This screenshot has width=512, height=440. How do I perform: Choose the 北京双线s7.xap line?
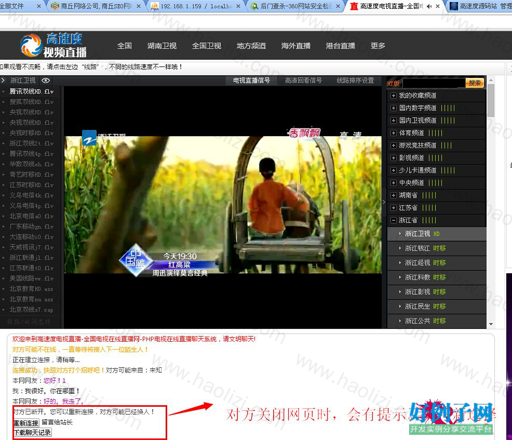click(x=31, y=310)
